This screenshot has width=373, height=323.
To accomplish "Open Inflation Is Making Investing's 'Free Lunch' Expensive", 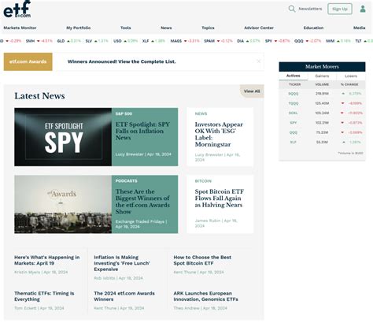I will click(x=122, y=263).
